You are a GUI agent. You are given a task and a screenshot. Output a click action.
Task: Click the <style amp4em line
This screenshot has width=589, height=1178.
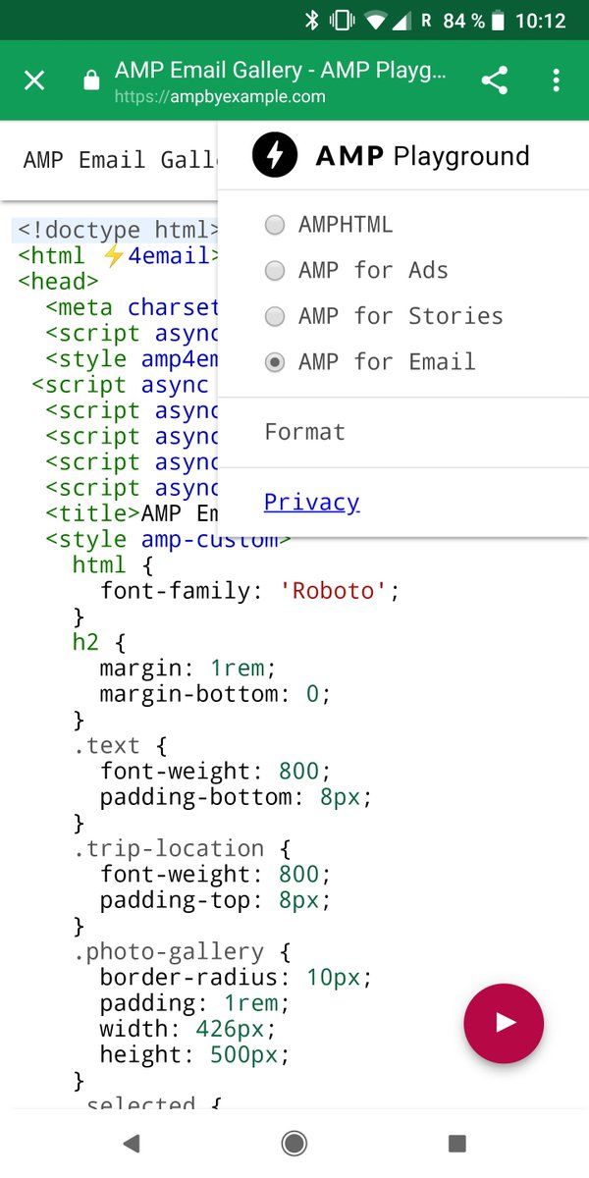[x=132, y=359]
